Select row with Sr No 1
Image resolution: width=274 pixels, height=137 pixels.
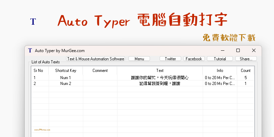[143, 78]
